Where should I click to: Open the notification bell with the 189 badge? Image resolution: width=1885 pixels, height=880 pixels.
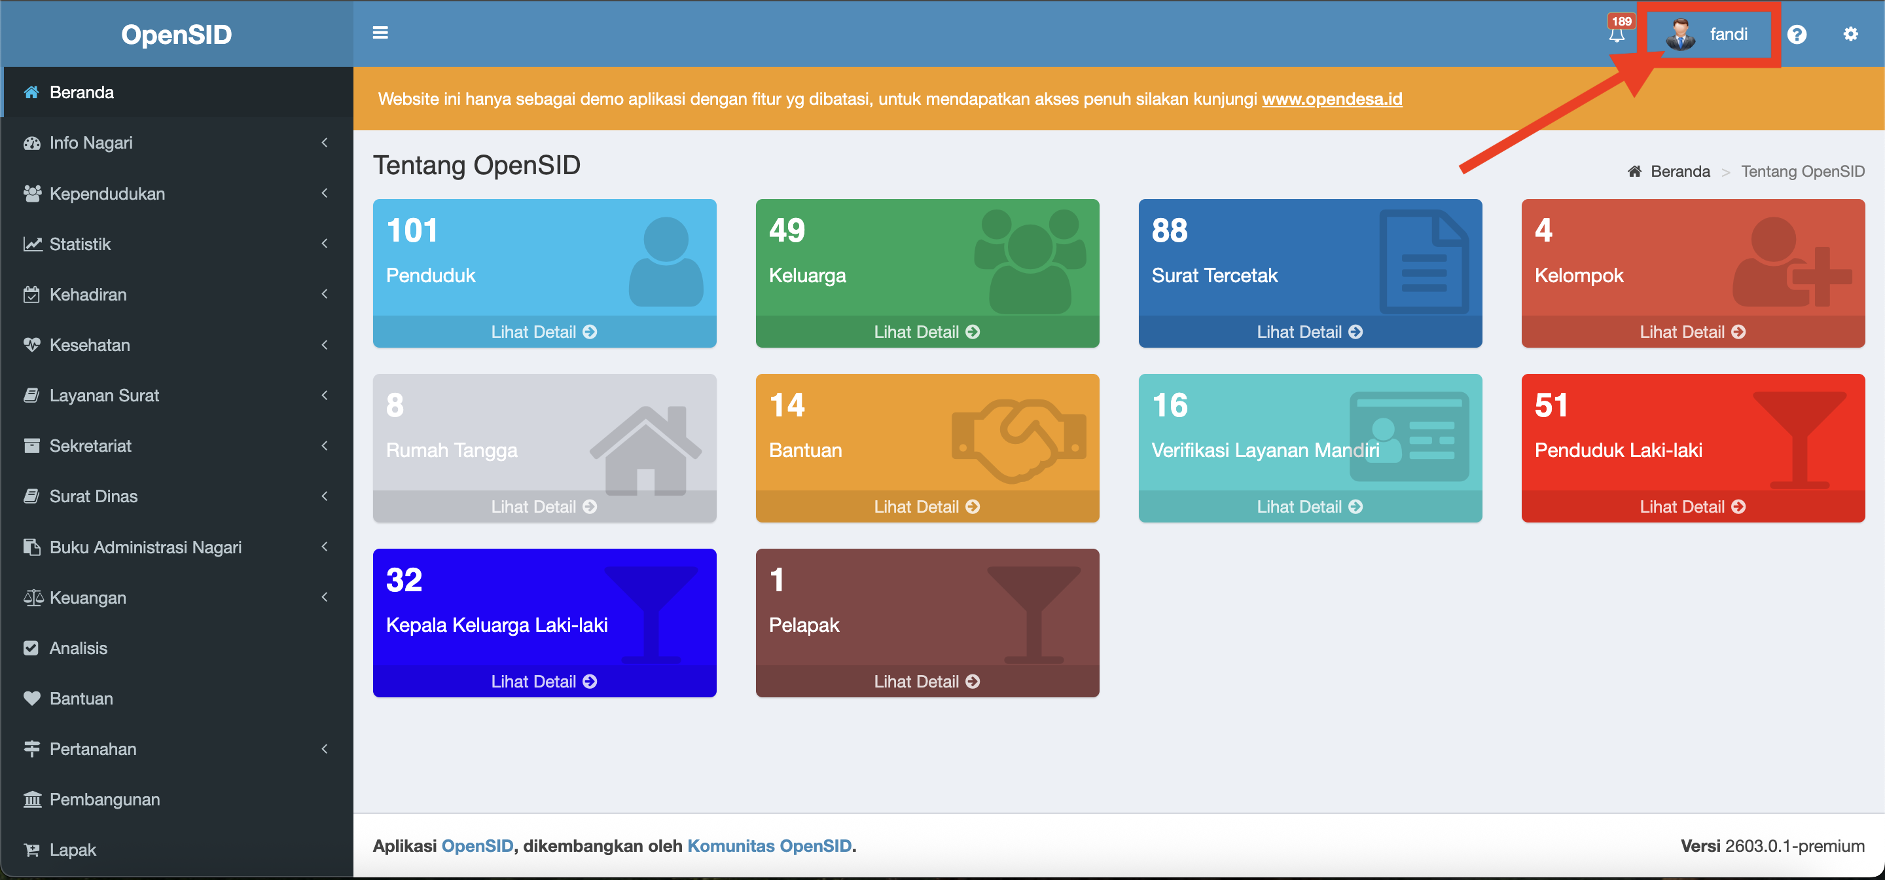(x=1617, y=33)
